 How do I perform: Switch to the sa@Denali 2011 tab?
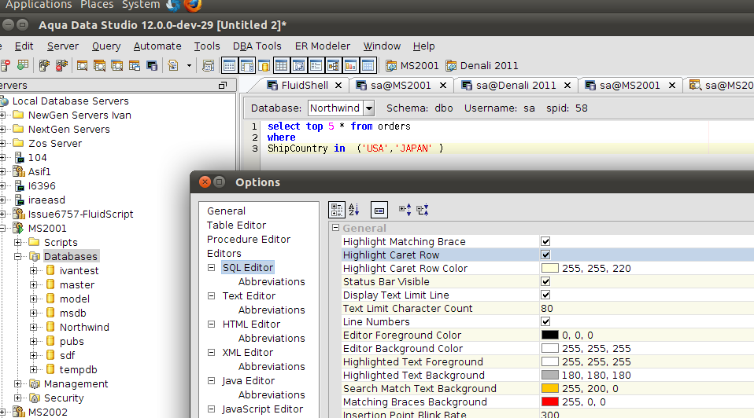[x=516, y=86]
